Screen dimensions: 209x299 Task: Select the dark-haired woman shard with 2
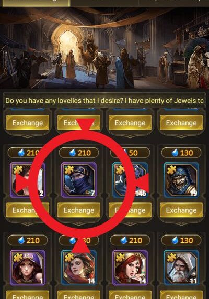[28, 180]
